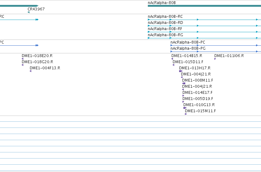This screenshot has width=261, height=172.
Task: Click the DME1-015M11.F arrow glyph
Action: 186,114
